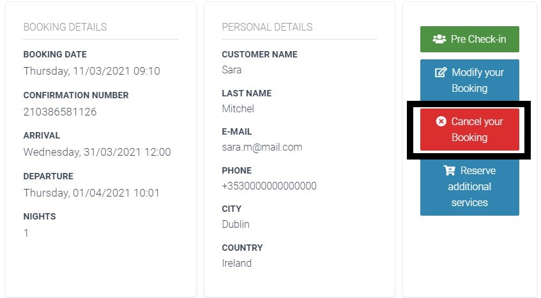Select the Personal Details heading
This screenshot has width=541, height=298.
[267, 27]
